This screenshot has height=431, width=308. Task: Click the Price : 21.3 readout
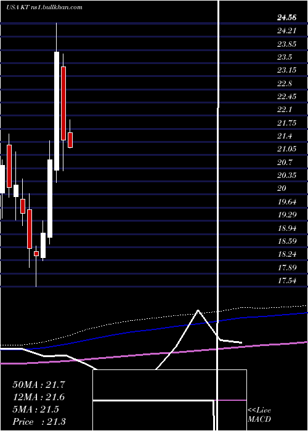pos(39,422)
